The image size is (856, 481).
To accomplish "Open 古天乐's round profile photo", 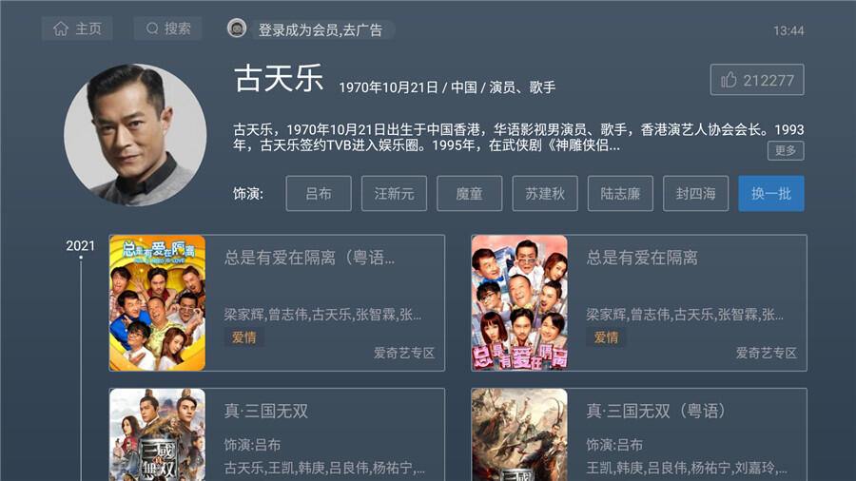I will (x=135, y=135).
